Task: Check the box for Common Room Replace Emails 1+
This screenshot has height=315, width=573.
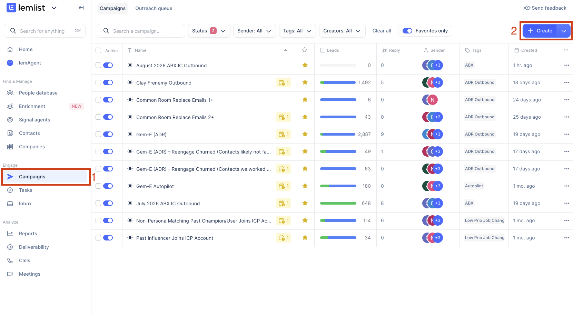Action: [98, 100]
